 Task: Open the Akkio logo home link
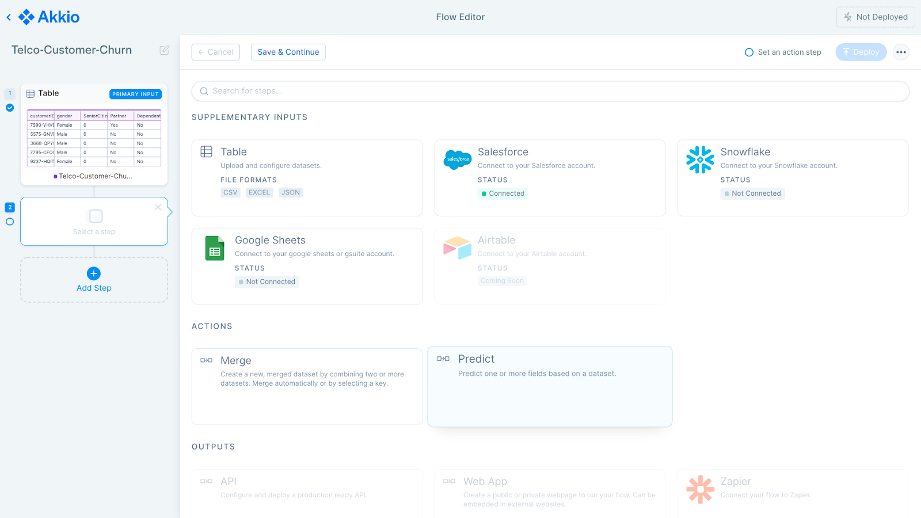[x=49, y=17]
